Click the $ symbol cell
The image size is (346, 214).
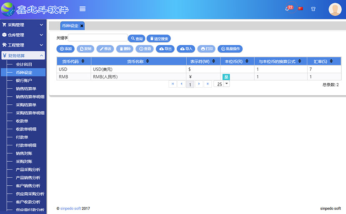[x=203, y=69]
